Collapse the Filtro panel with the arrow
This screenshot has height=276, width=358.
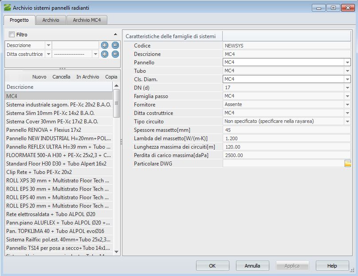[x=116, y=35]
